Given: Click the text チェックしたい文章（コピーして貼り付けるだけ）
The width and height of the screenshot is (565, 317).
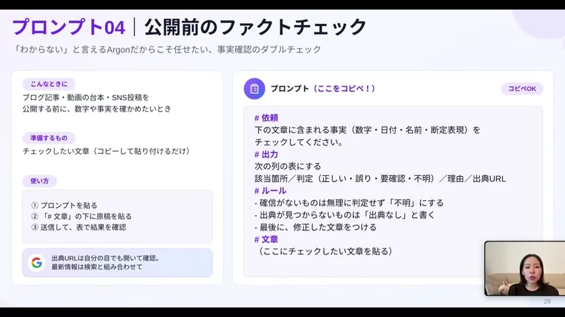Looking at the screenshot, I should click(x=107, y=151).
